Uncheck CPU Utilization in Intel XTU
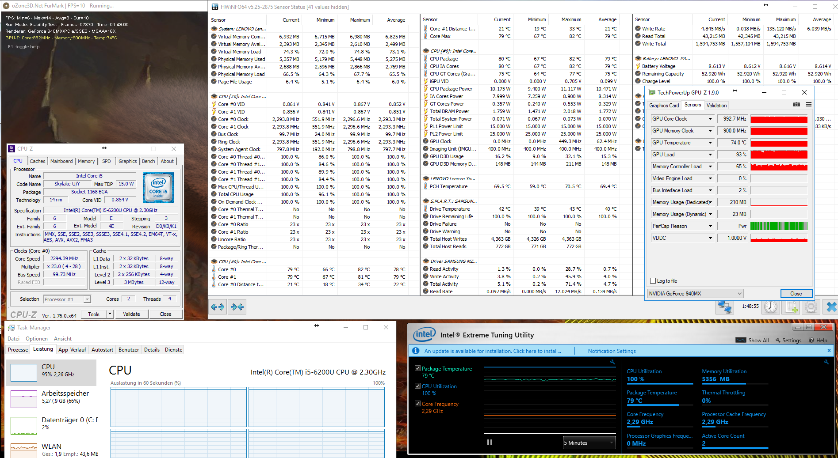The image size is (838, 458). (417, 386)
